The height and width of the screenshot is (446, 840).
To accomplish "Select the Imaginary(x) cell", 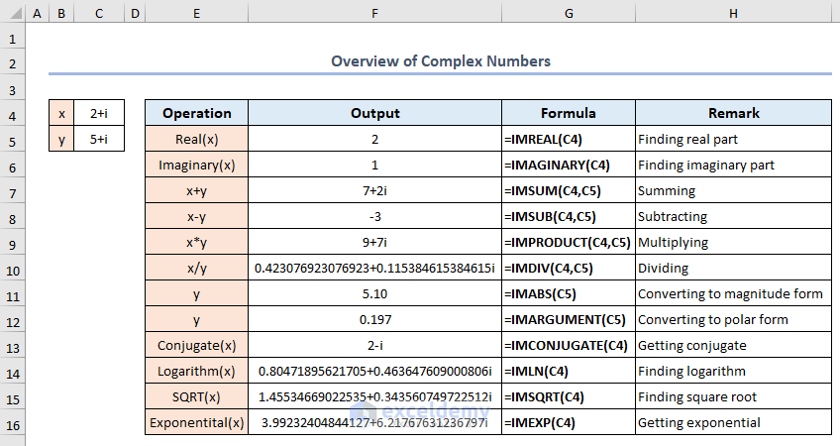I will [x=196, y=165].
